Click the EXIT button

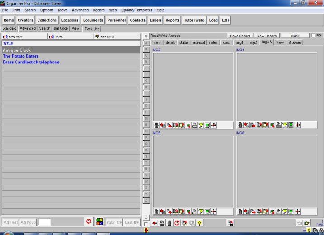coord(225,20)
